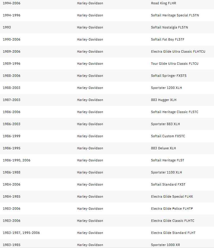Image resolution: width=214 pixels, height=248 pixels.
Task: Select Tour Glide Ultra Classic FLTCU
Action: click(x=175, y=64)
